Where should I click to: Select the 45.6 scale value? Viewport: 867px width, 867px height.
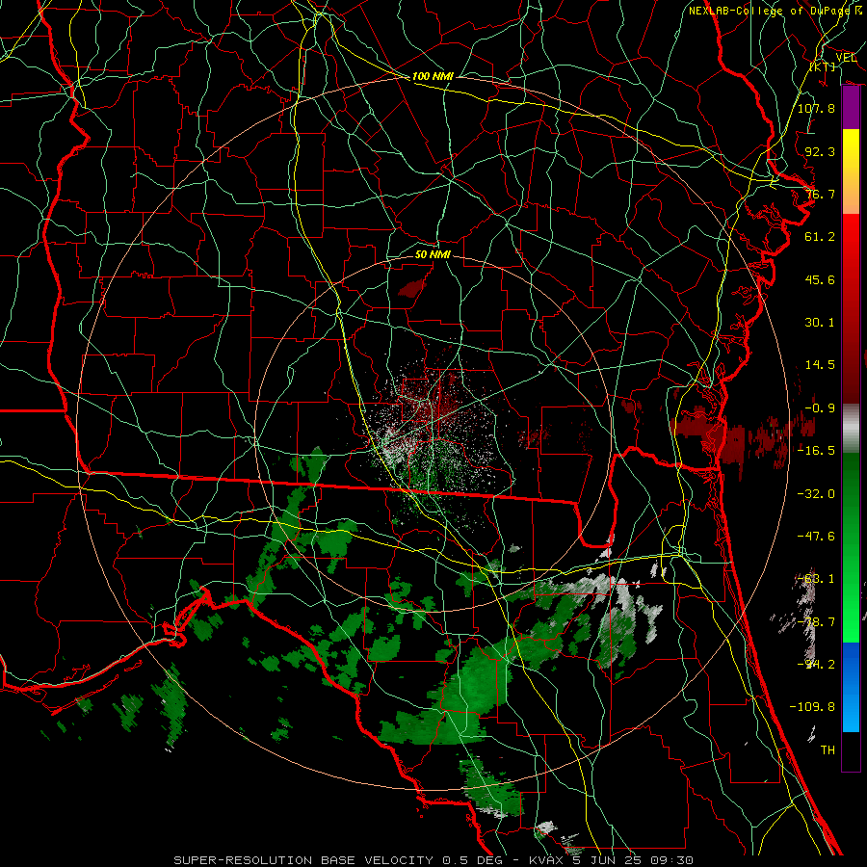pos(820,279)
